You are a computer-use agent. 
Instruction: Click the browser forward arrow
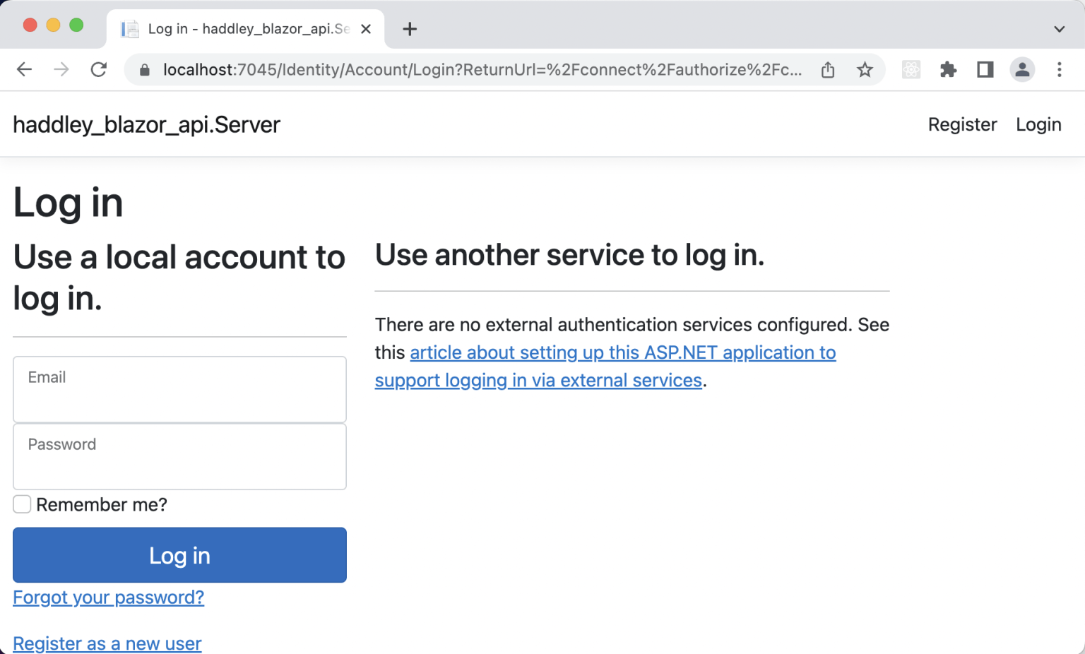61,69
